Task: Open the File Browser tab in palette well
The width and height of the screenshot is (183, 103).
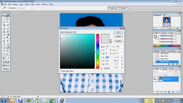Action: click(x=114, y=8)
